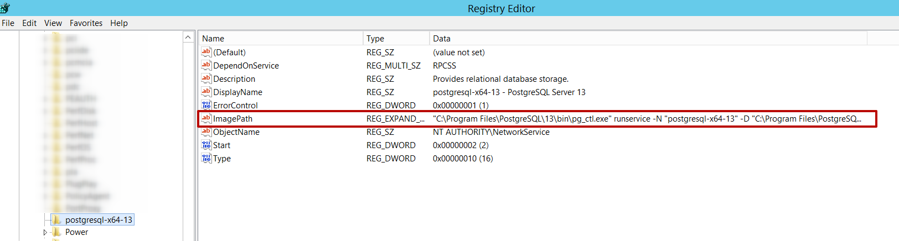Open the Edit menu

coord(29,23)
